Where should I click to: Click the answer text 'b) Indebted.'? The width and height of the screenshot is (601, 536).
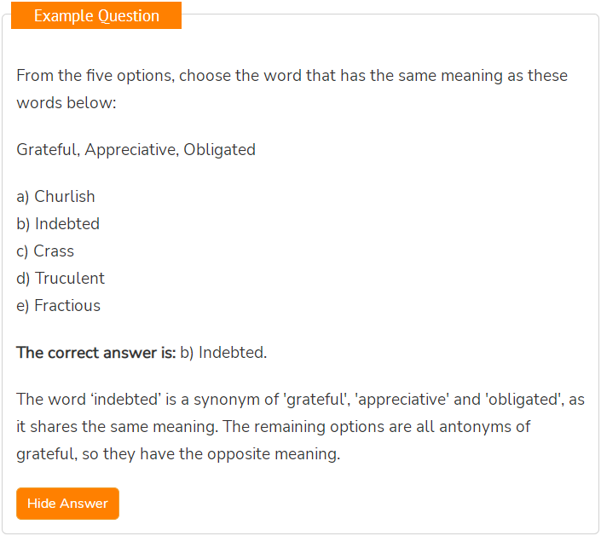tap(223, 353)
